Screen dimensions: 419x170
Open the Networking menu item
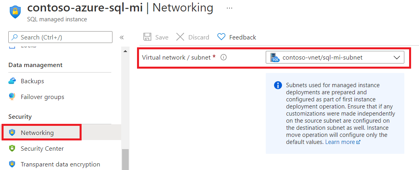coord(37,133)
